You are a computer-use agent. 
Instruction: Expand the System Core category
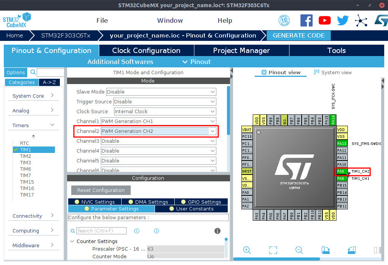[33, 96]
